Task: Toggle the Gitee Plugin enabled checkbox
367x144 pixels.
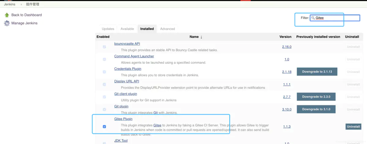Action: (104, 127)
